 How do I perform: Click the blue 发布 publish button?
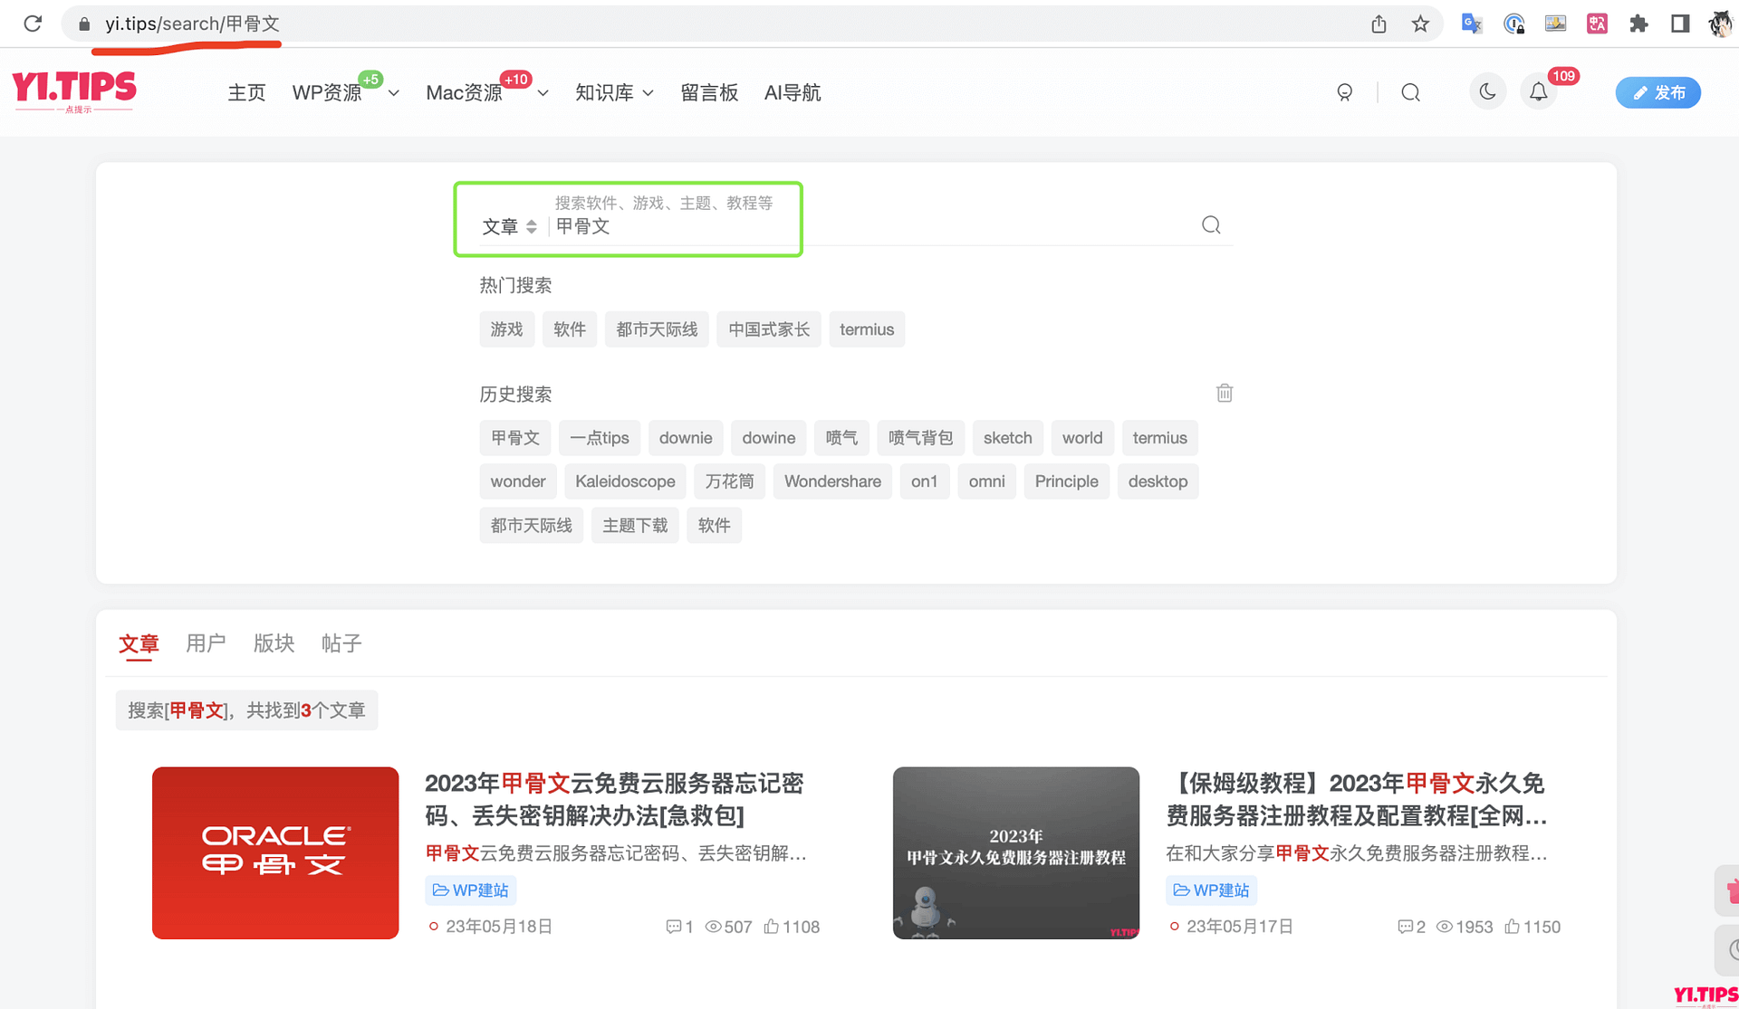[1657, 91]
